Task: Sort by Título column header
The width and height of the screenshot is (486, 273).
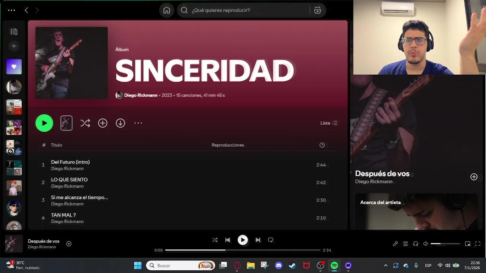Action: (57, 145)
